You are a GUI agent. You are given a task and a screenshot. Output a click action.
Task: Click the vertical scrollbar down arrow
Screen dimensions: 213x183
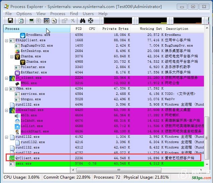click(207, 164)
